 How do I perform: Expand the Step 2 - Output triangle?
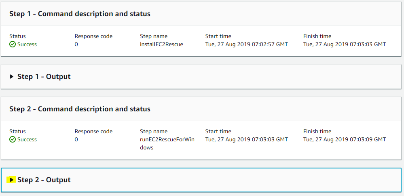click(x=11, y=179)
